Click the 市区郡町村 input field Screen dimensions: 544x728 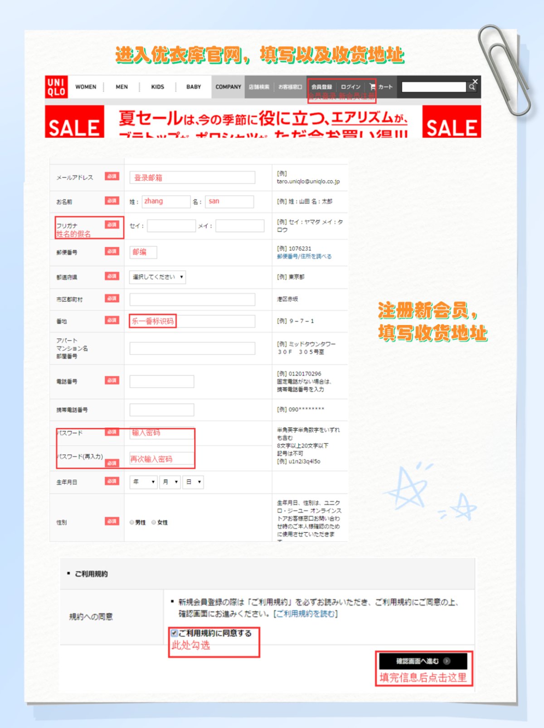192,299
